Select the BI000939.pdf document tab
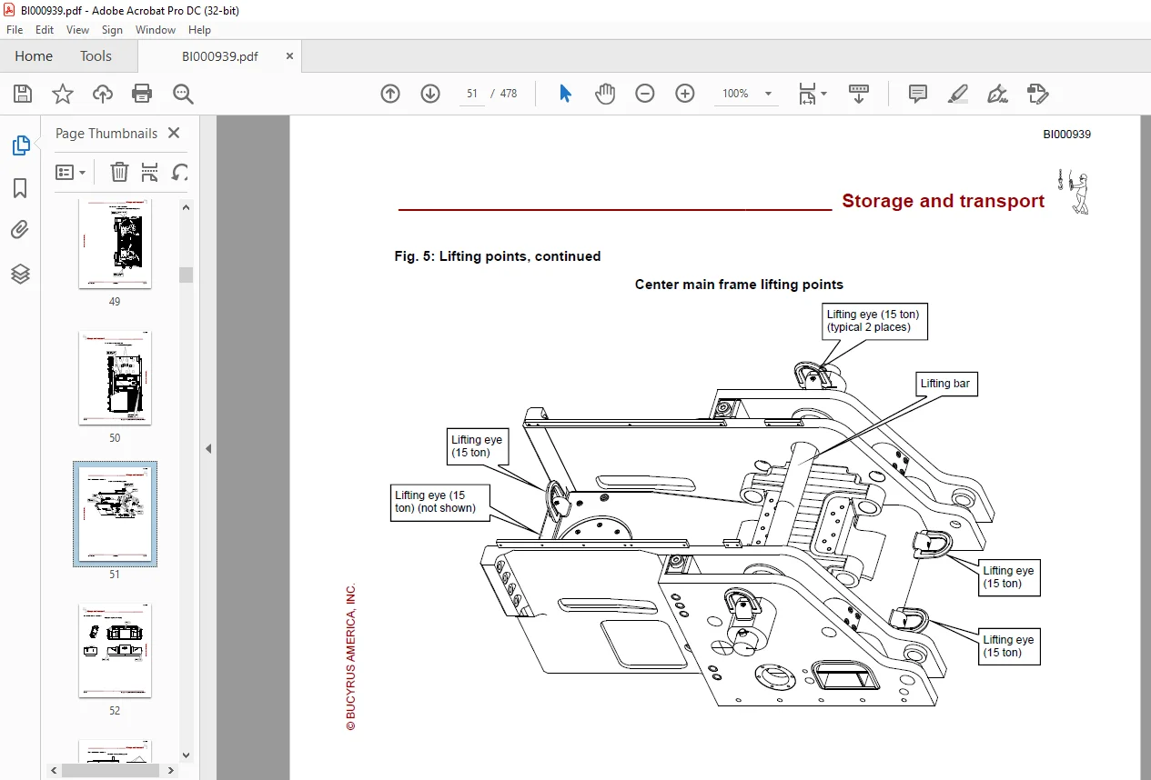The width and height of the screenshot is (1151, 780). [x=219, y=56]
